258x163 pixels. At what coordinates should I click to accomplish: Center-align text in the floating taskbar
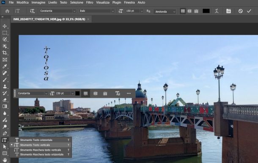pyautogui.click(x=95, y=94)
